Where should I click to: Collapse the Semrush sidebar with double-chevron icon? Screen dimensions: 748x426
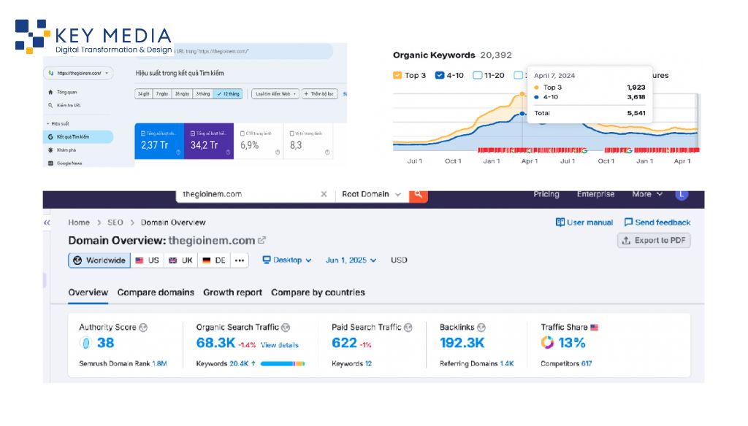[x=47, y=222]
